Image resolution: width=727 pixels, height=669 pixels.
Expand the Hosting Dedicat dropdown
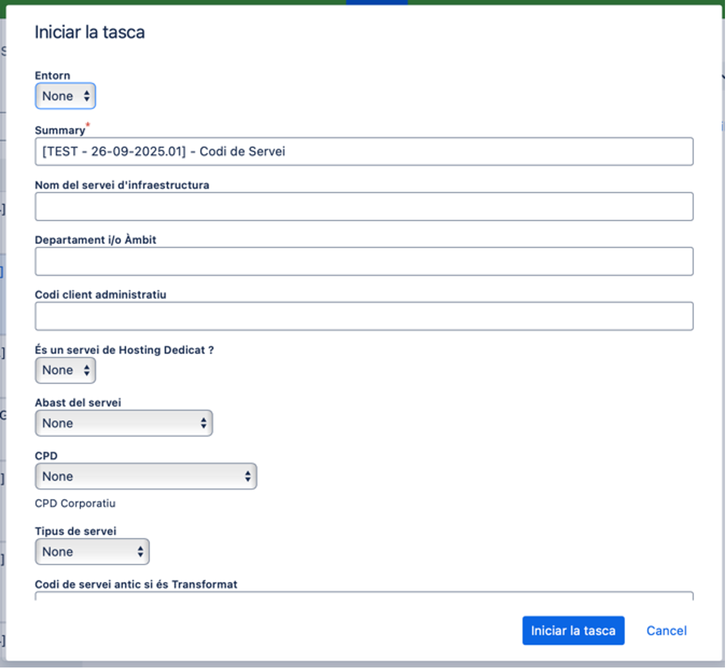(65, 370)
